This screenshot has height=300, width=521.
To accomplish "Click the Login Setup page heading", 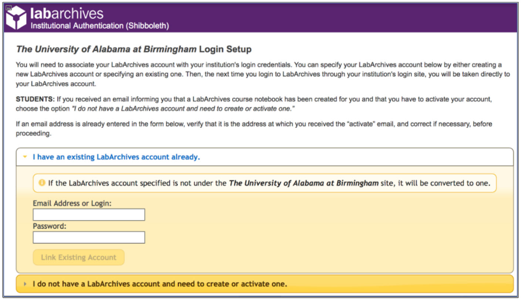I will 134,49.
